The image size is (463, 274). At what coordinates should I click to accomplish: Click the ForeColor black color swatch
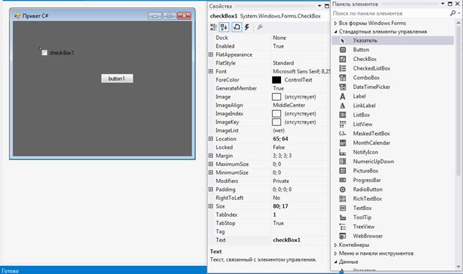point(277,80)
